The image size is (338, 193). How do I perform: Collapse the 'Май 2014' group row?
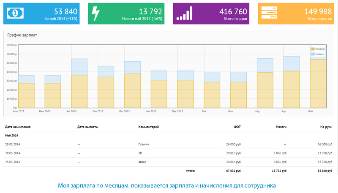click(x=12, y=136)
